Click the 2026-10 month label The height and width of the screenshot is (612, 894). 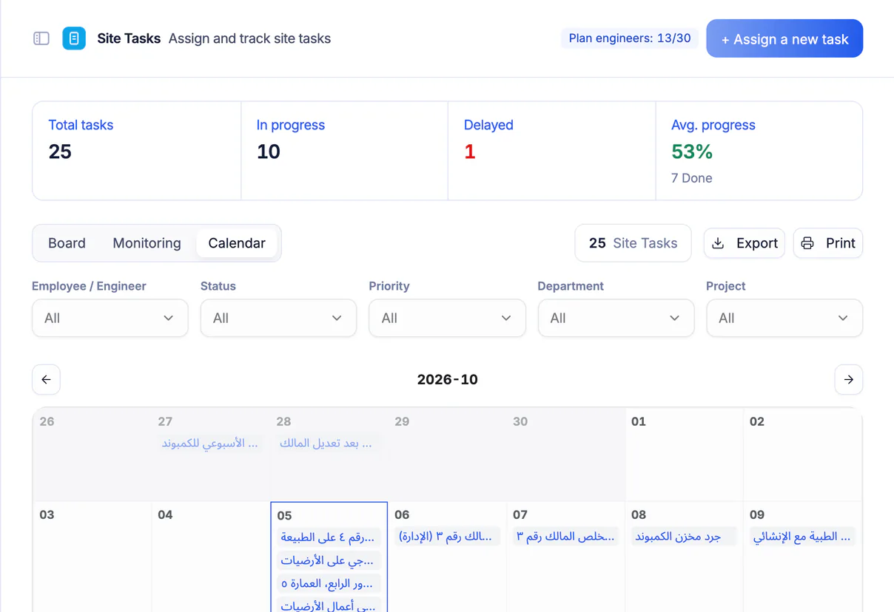[447, 379]
